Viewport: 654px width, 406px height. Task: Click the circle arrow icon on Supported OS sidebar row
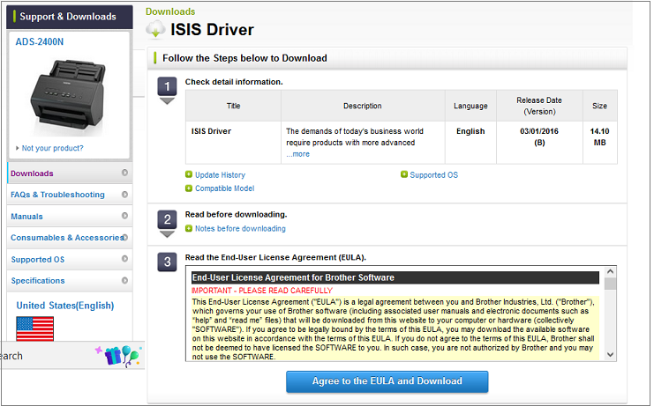tap(124, 259)
